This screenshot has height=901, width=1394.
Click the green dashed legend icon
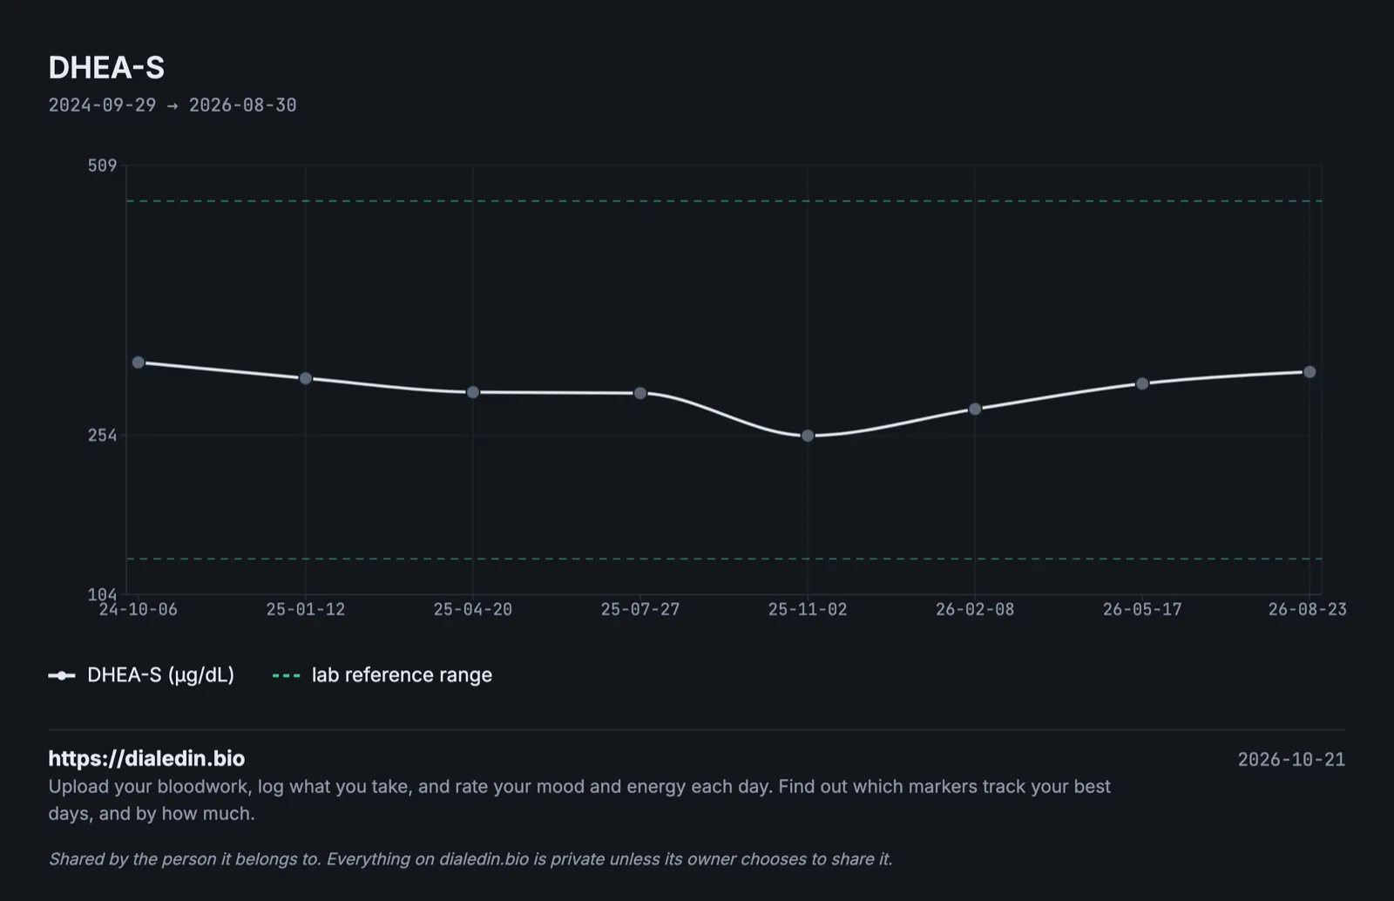(x=287, y=675)
